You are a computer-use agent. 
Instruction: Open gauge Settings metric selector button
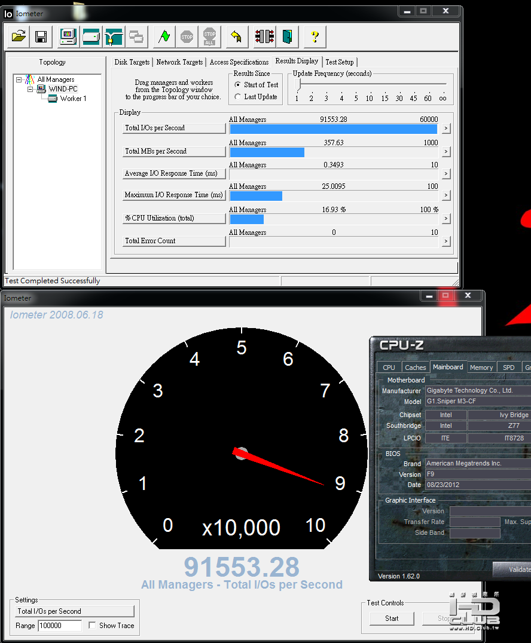click(x=75, y=611)
